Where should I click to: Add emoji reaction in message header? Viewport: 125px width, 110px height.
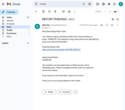(x=107, y=25)
